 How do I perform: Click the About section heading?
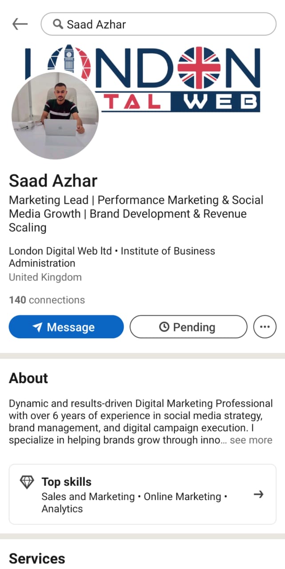pos(28,378)
